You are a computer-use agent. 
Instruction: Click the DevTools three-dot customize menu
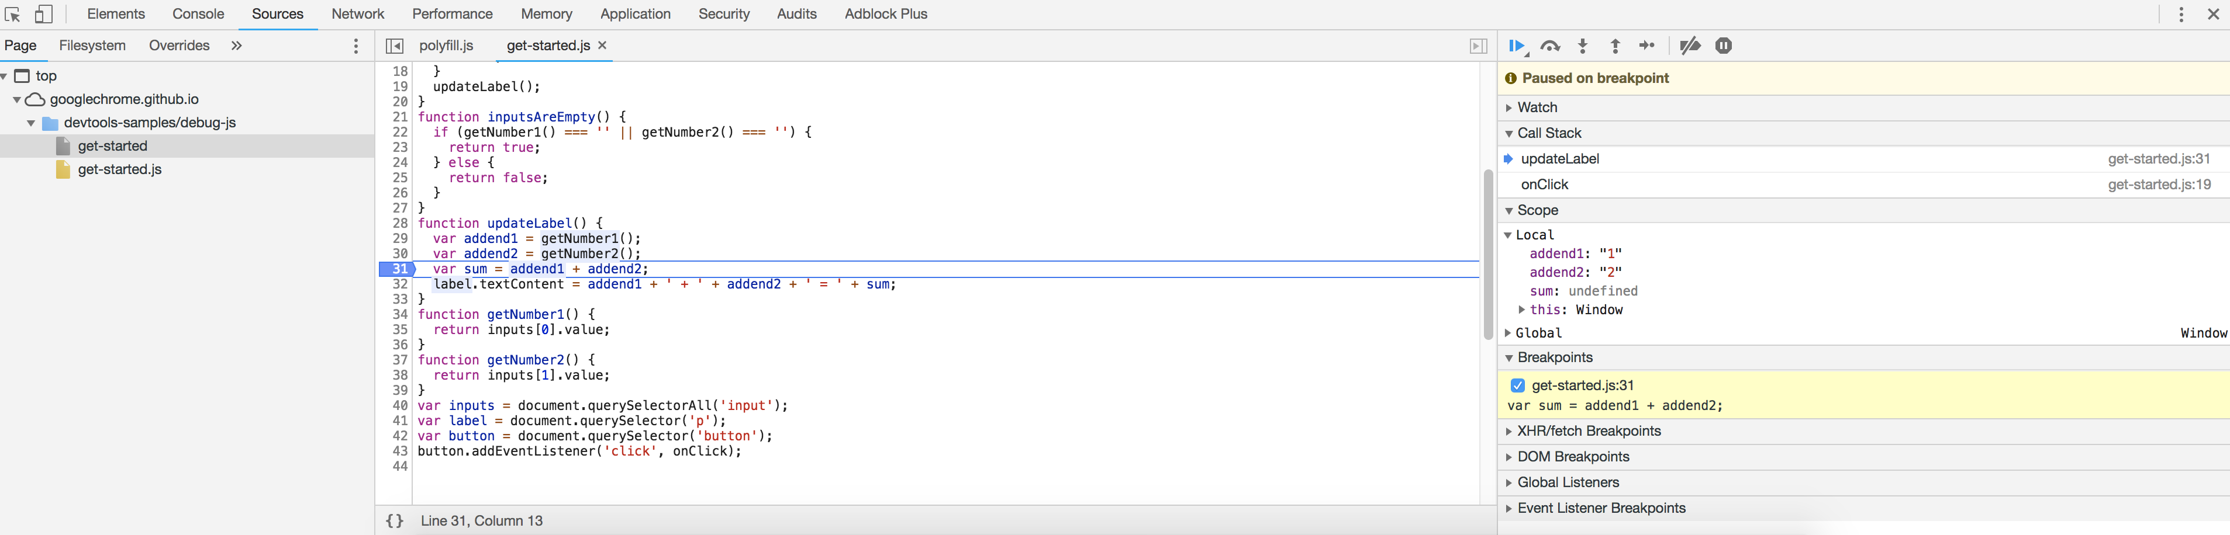click(2181, 15)
